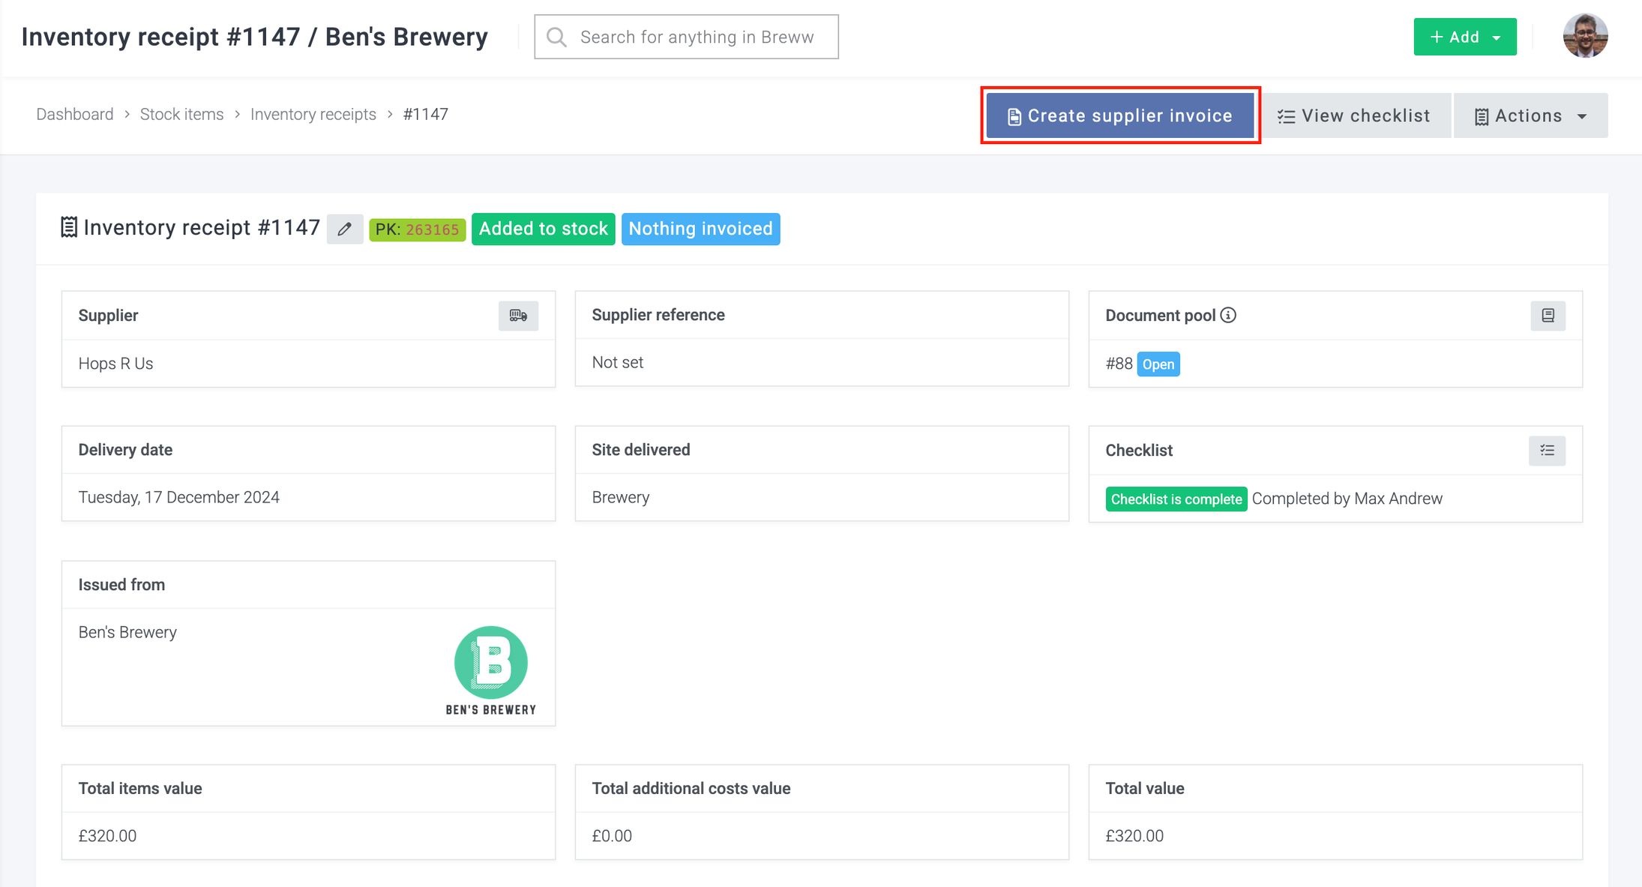This screenshot has height=887, width=1642.
Task: Click the Nothing invoiced badge
Action: (x=701, y=229)
